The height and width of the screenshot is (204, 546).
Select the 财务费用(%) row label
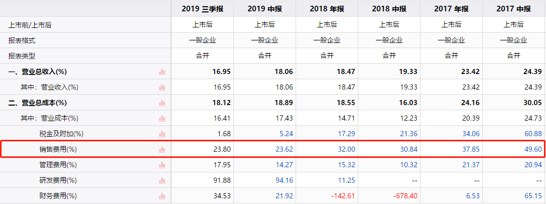[58, 196]
